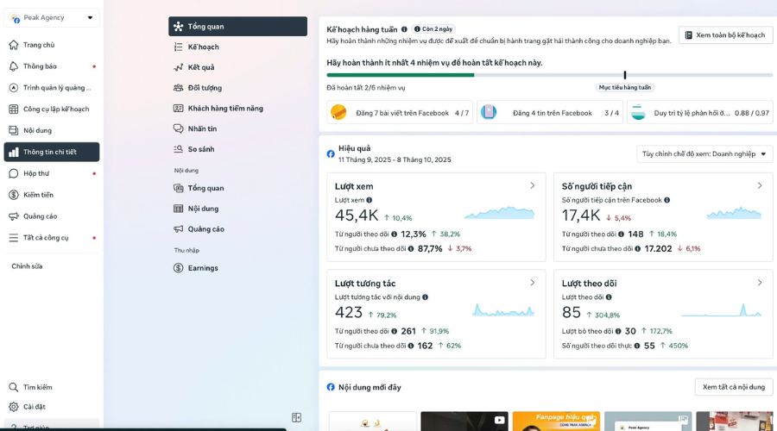Open Kiếm tiền monetization
Viewport: 777px width, 431px height.
[52, 195]
